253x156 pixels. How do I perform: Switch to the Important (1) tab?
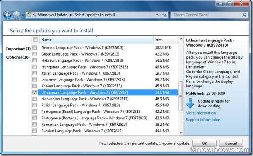(x=19, y=49)
